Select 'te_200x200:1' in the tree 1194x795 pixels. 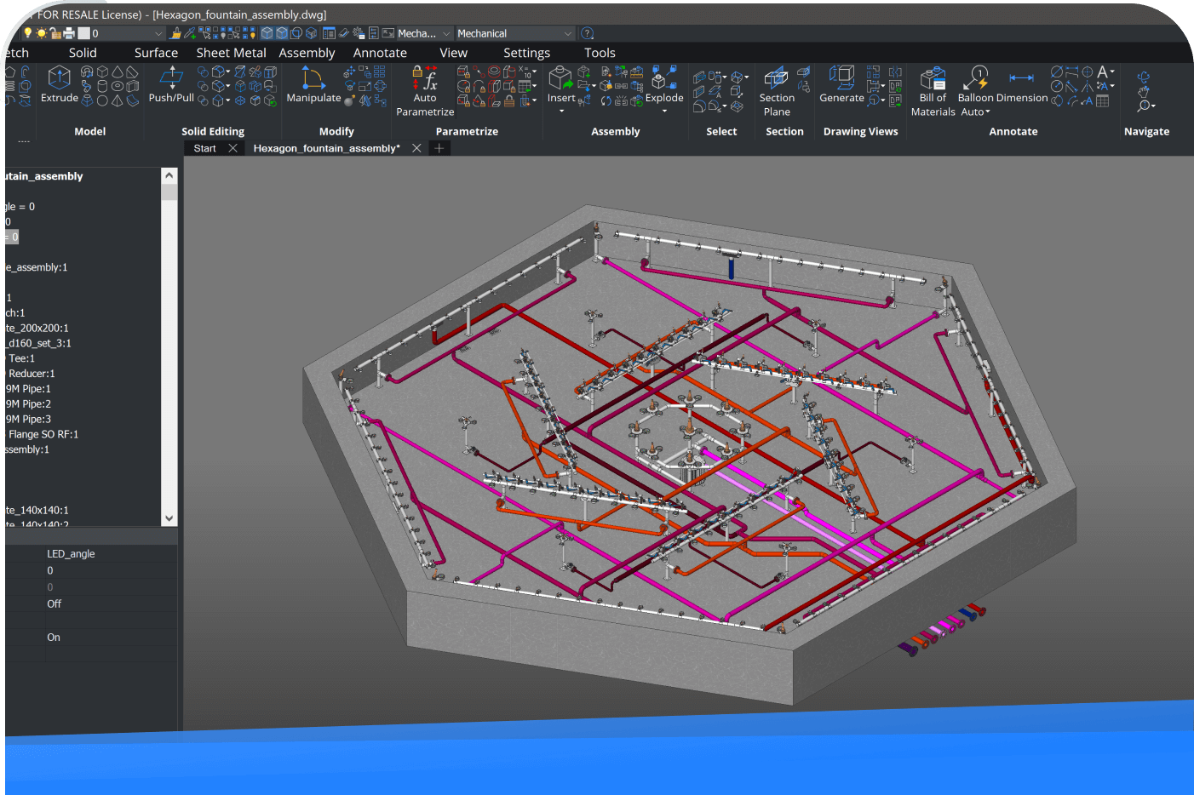click(37, 328)
